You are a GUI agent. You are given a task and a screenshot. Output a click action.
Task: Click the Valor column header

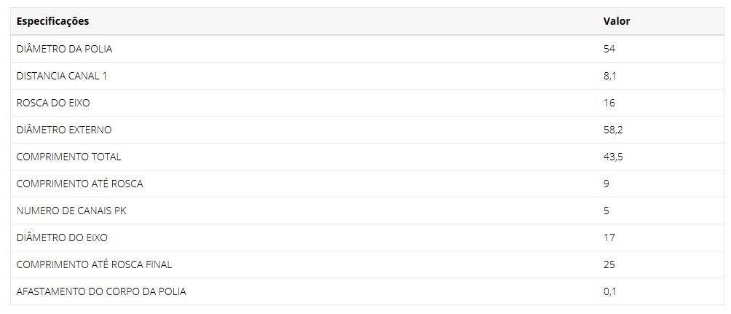click(616, 21)
